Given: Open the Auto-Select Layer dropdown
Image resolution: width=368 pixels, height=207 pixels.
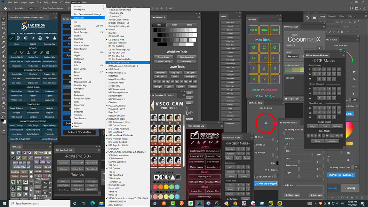Looking at the screenshot, I should tap(32, 8).
